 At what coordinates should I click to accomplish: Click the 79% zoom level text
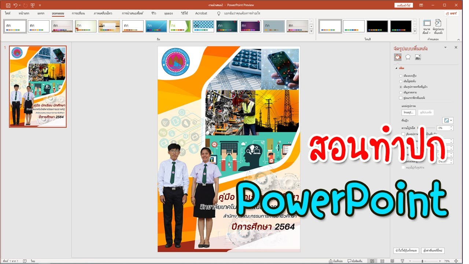click(447, 261)
